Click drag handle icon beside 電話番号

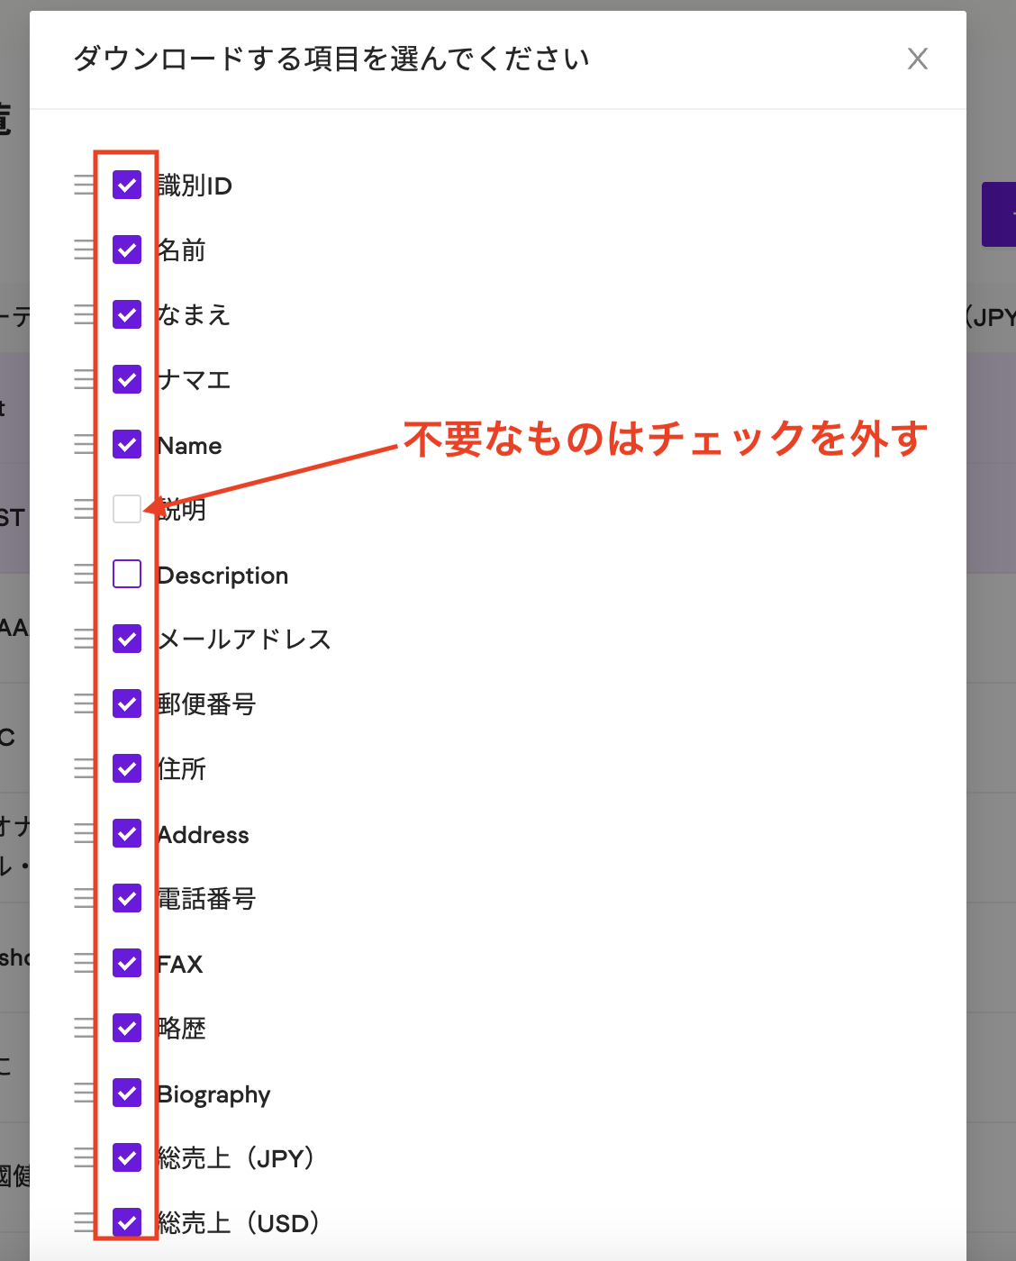click(84, 898)
